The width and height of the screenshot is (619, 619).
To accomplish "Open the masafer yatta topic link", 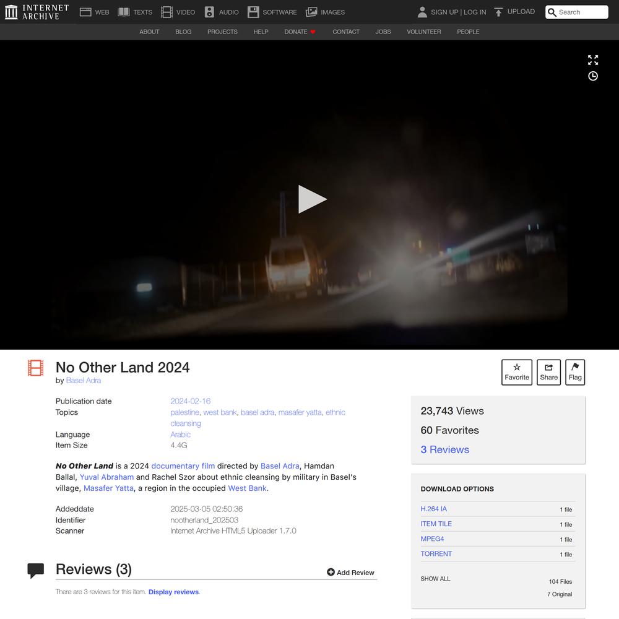I will click(300, 412).
